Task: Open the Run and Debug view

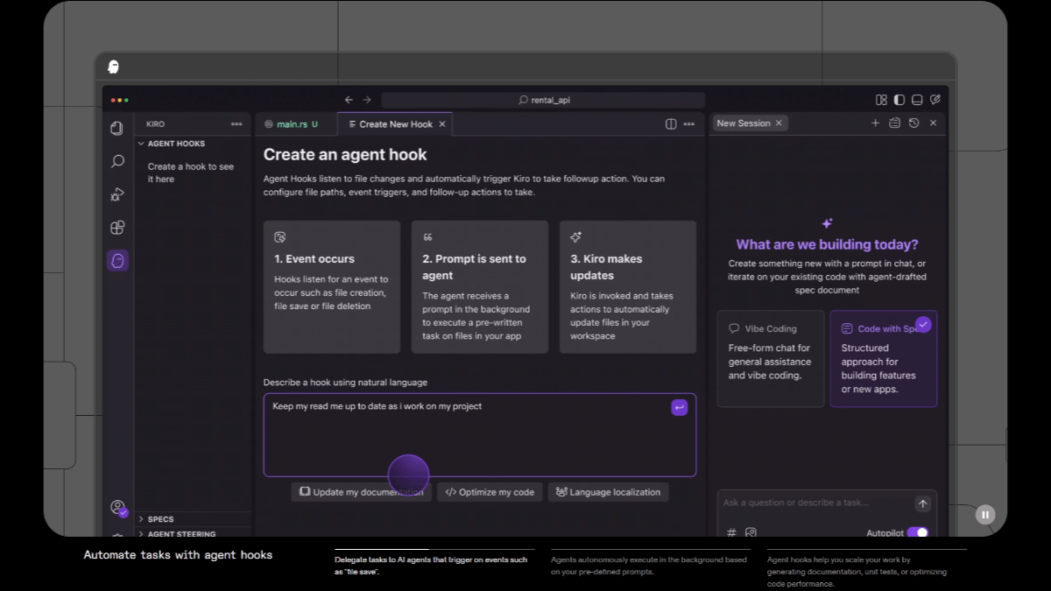Action: [117, 194]
